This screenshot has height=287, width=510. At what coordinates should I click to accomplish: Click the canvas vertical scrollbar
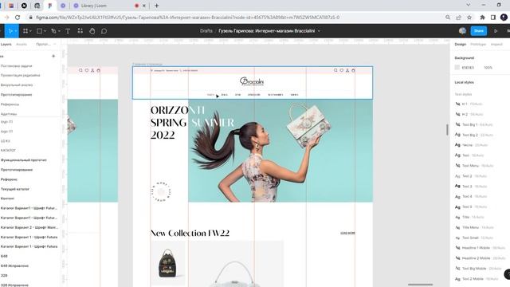point(447,129)
